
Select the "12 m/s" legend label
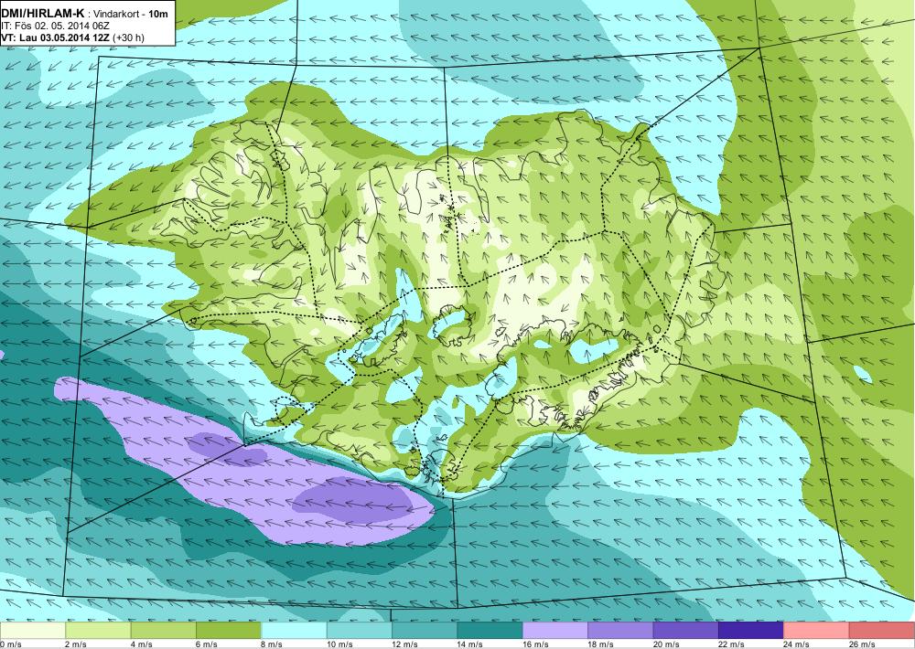pos(405,644)
